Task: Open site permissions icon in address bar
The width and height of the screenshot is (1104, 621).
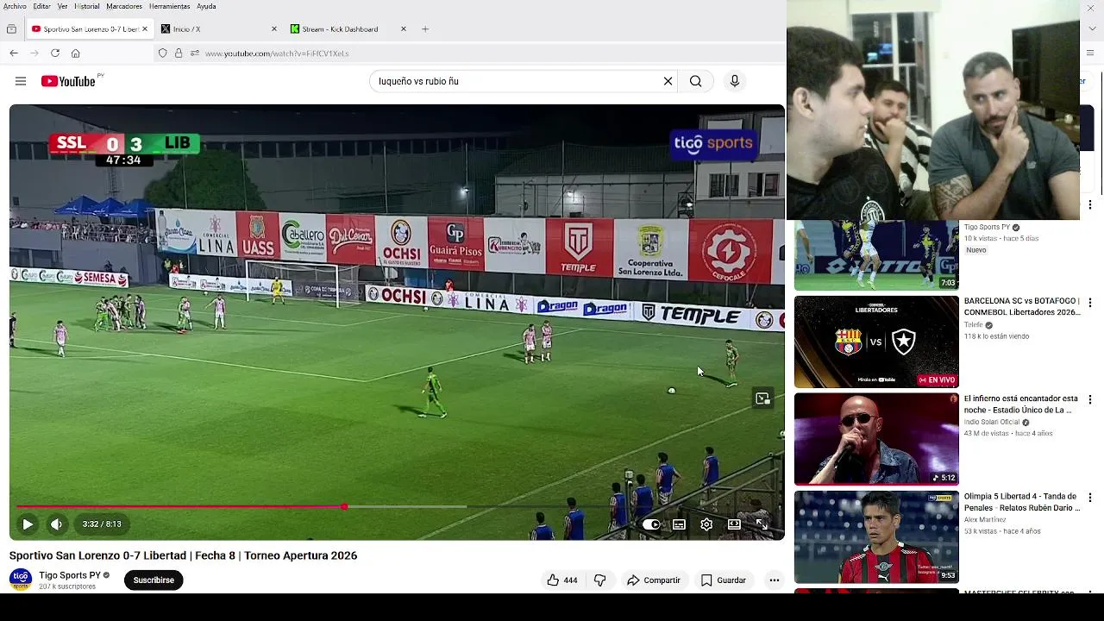Action: tap(195, 53)
